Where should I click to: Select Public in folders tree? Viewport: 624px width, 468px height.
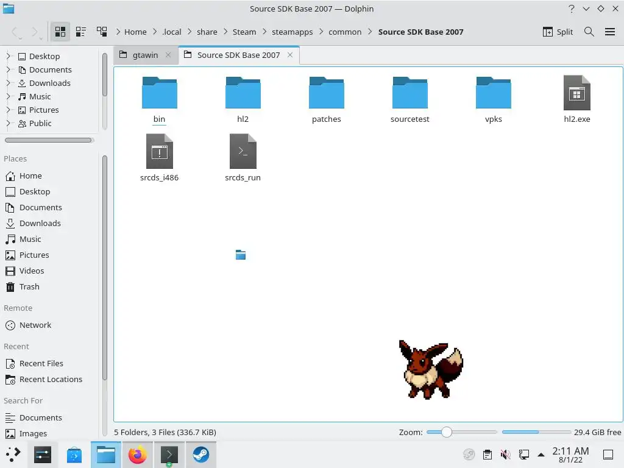pos(35,123)
